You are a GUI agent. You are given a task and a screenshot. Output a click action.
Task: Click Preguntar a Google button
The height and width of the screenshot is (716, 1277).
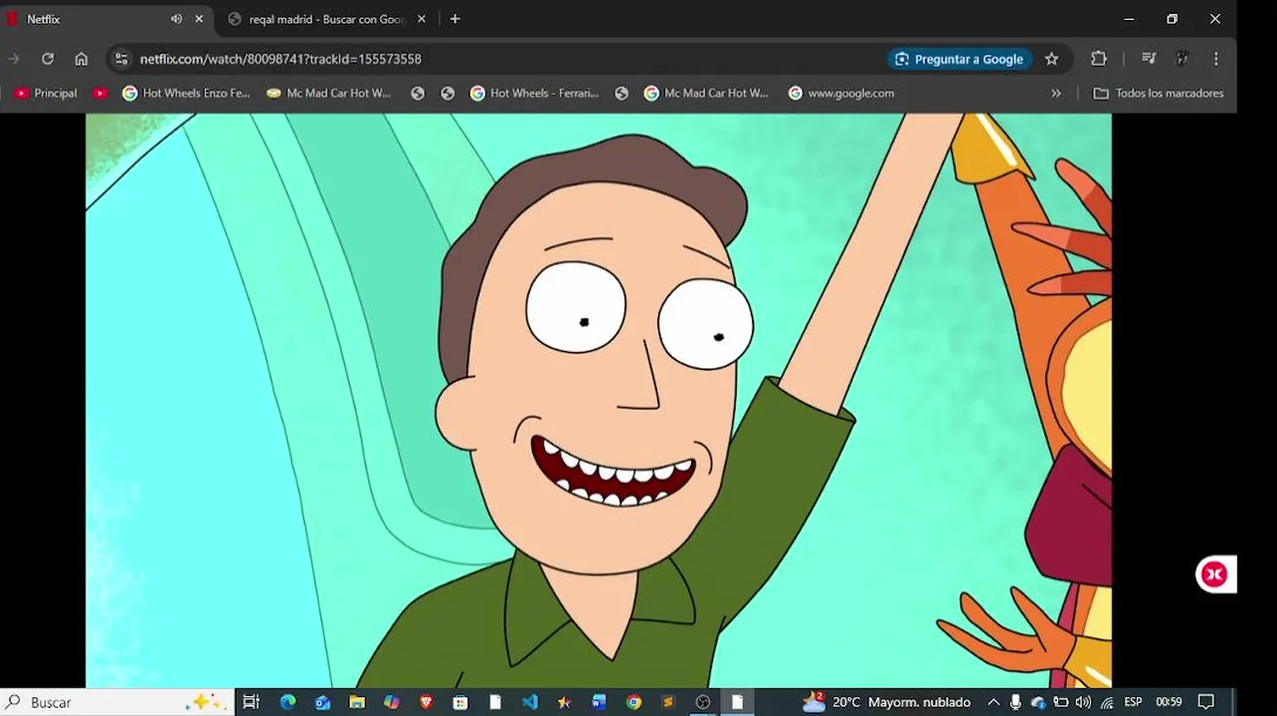point(959,59)
